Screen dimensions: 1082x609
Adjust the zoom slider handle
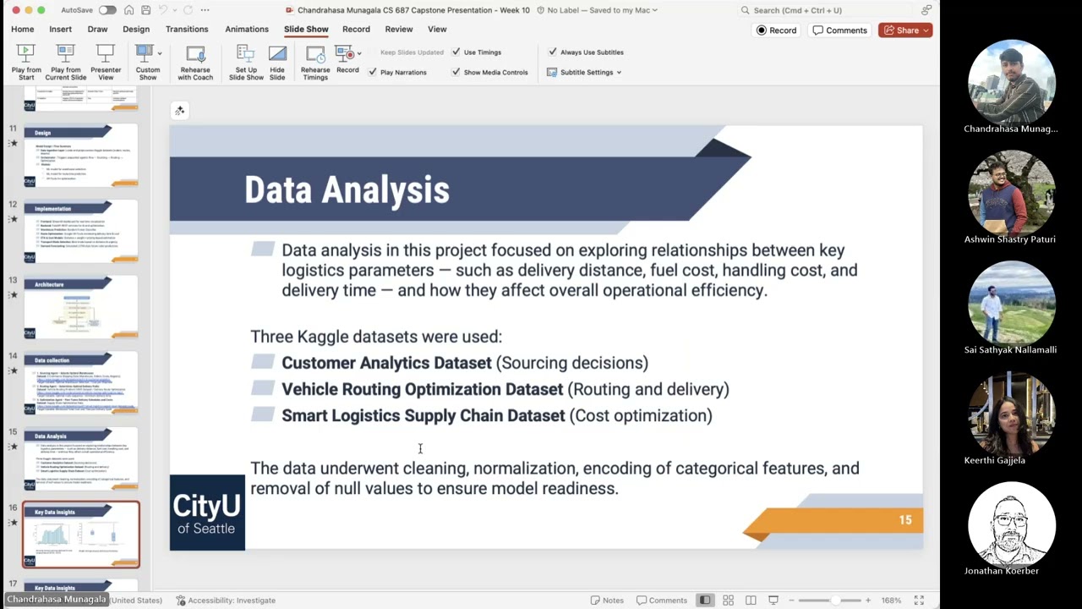(x=835, y=601)
